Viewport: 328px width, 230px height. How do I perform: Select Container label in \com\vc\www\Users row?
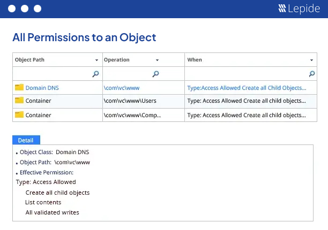click(x=38, y=101)
